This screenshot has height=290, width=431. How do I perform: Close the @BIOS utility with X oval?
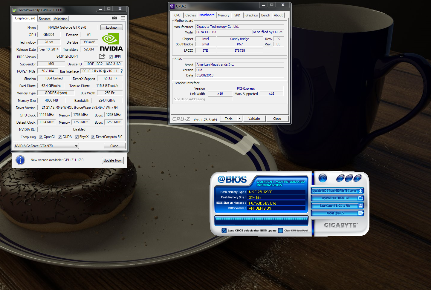click(x=358, y=179)
